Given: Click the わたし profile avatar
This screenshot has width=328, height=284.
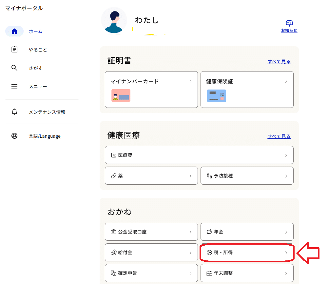Looking at the screenshot, I should click(114, 20).
